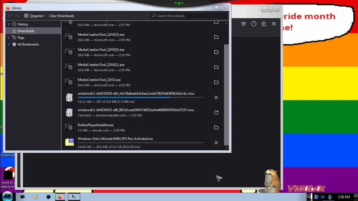Select History in the Library sidebar
Viewport: 358px width, 201px height.
[x=23, y=24]
